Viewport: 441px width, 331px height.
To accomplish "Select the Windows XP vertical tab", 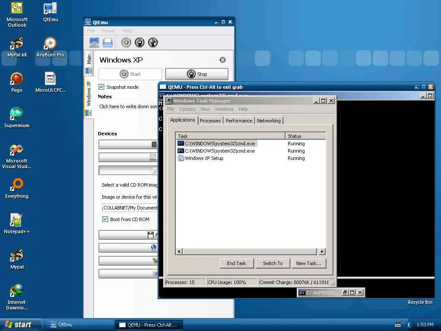I will [x=89, y=98].
